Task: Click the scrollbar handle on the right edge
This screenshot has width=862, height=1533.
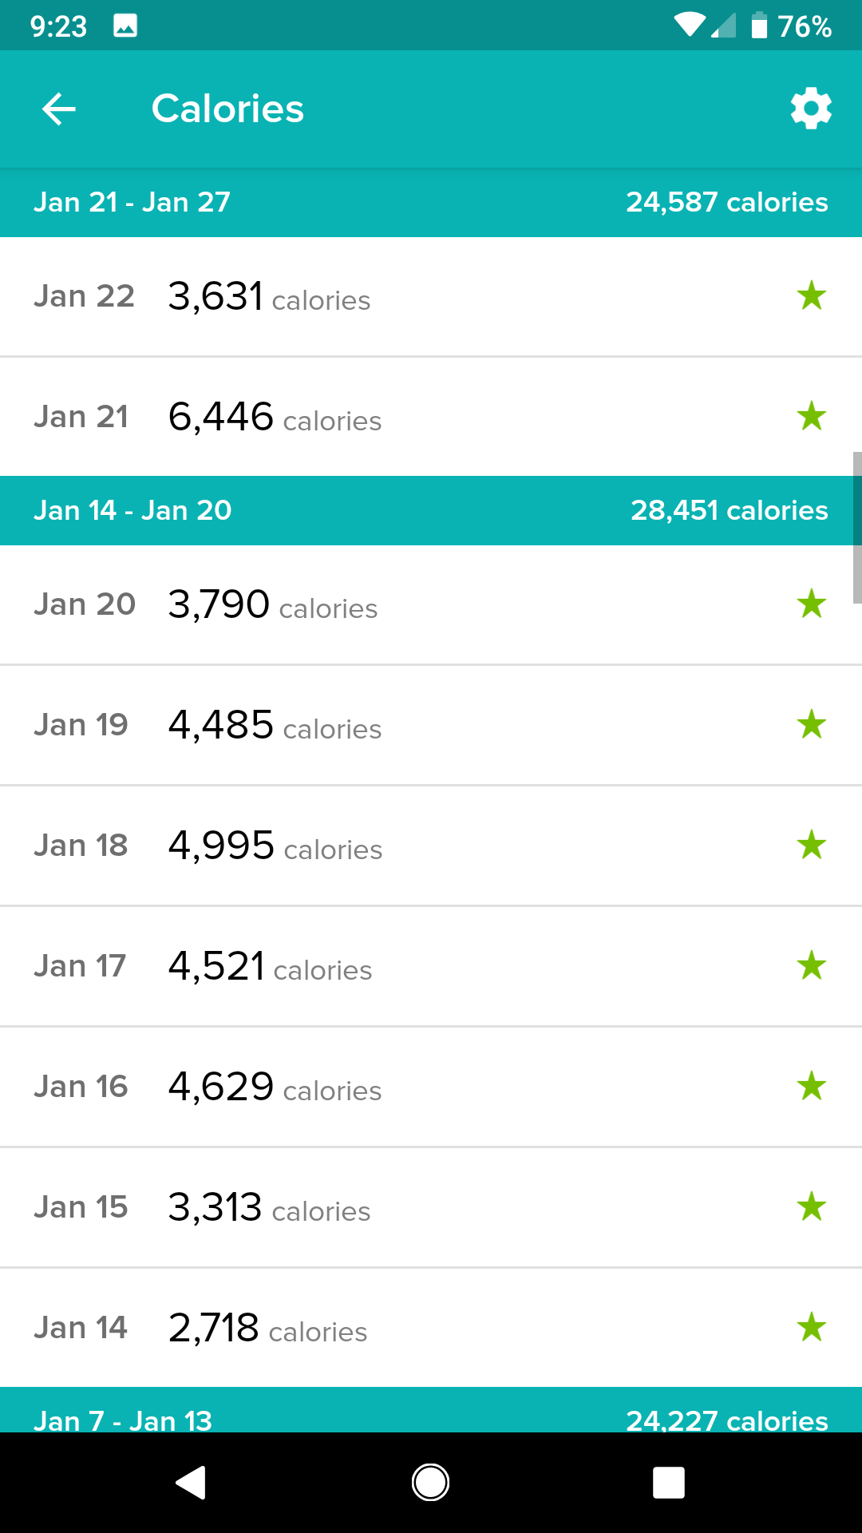Action: (x=857, y=527)
